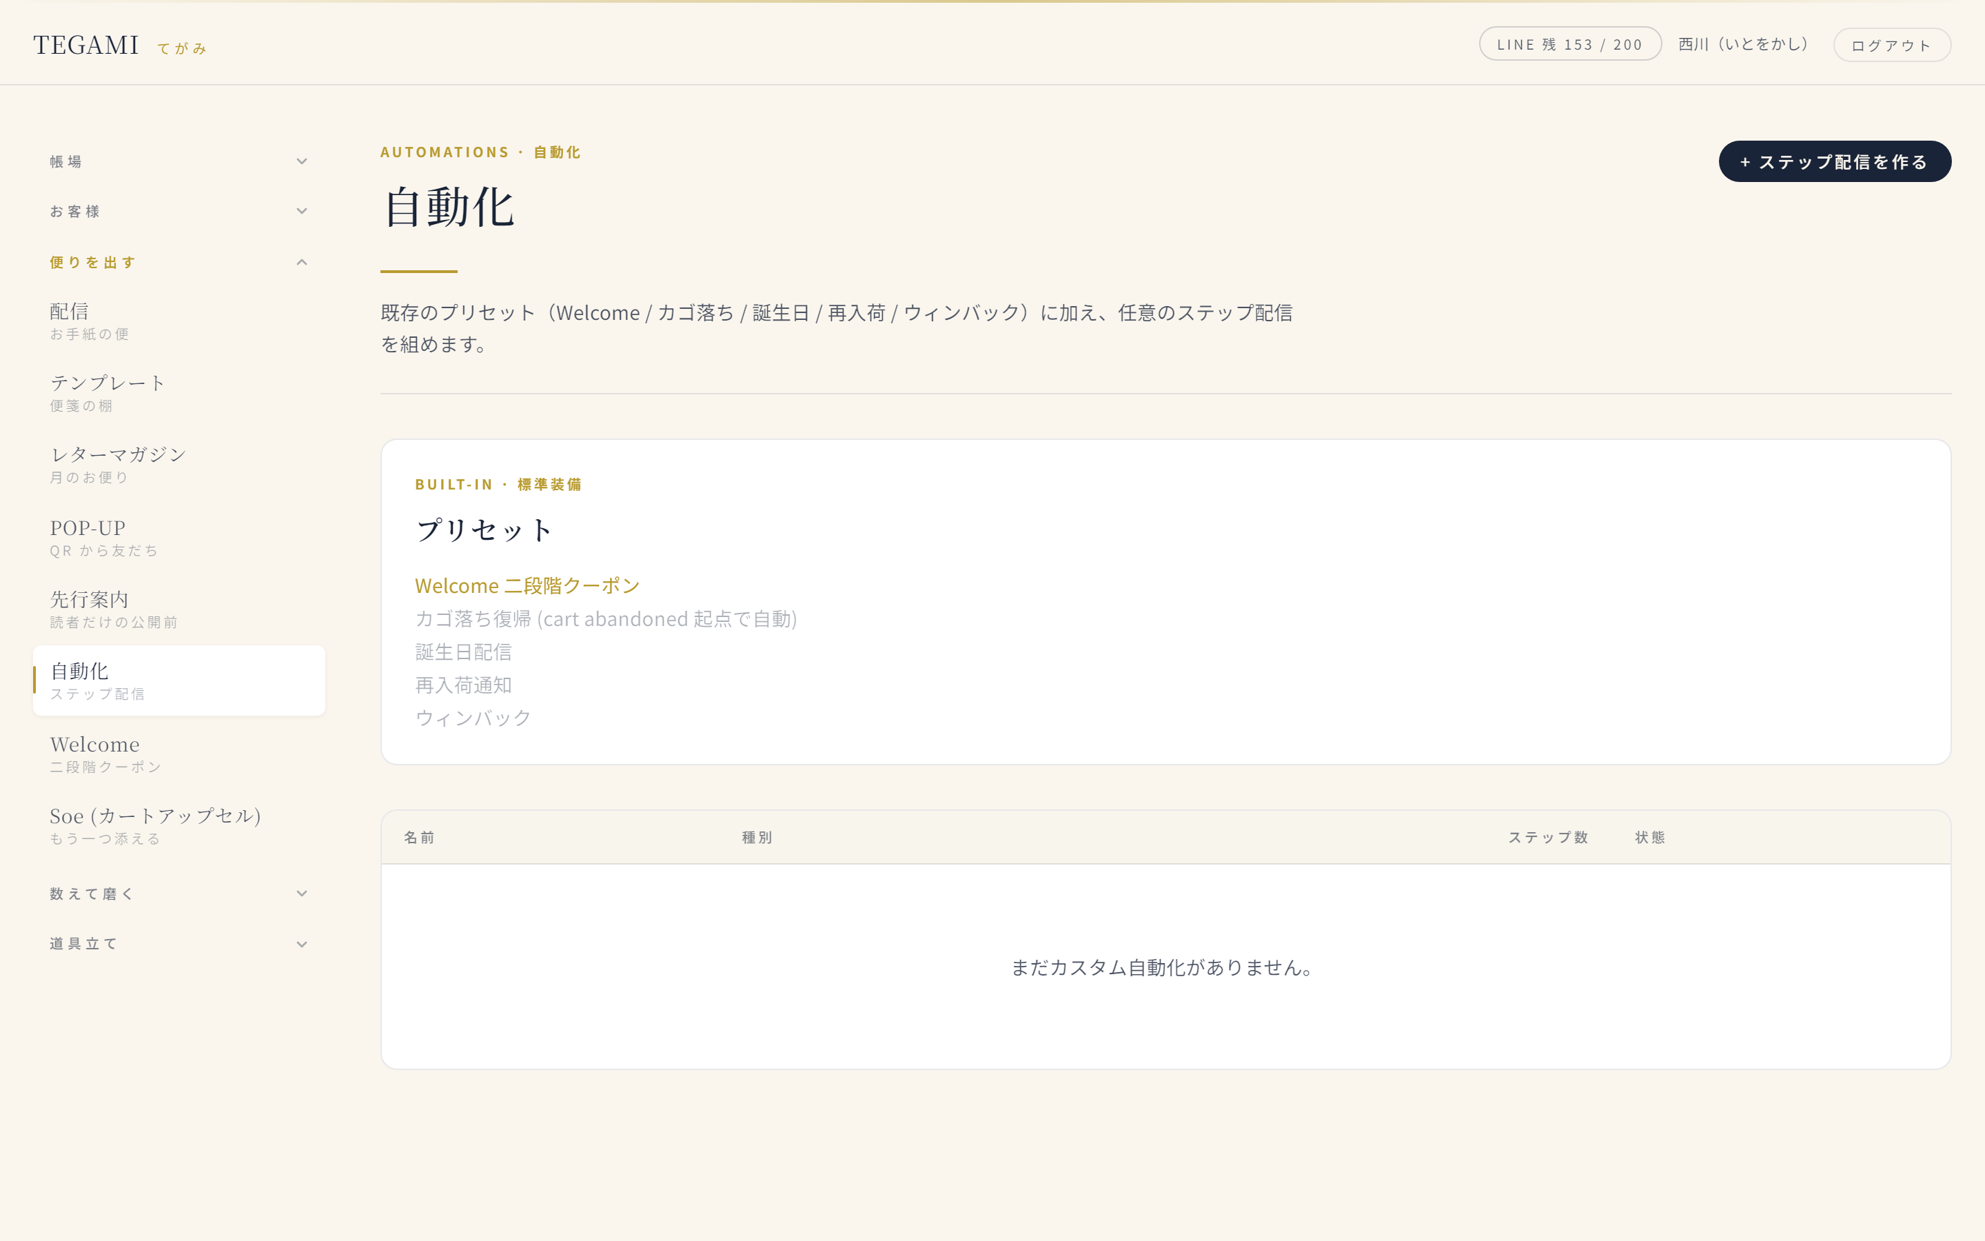The image size is (1985, 1241).
Task: Click the 種別 column header
Action: click(x=757, y=837)
